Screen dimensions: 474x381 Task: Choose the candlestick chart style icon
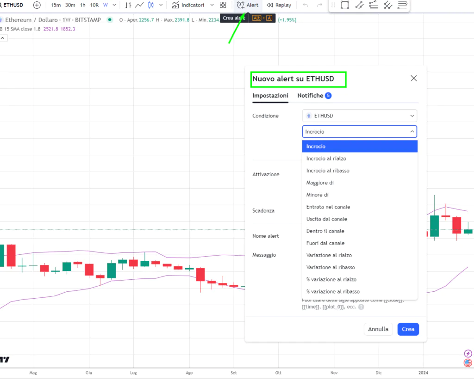coord(151,5)
